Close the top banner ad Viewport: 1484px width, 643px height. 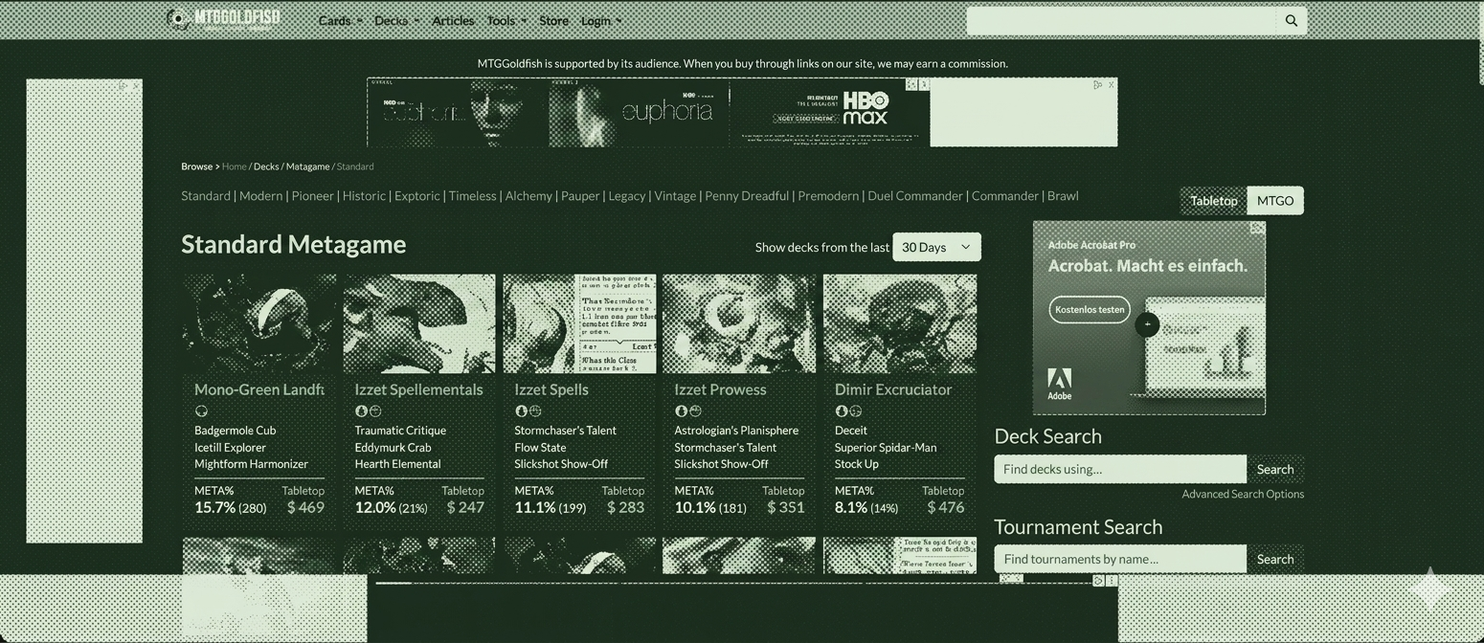coord(1111,84)
